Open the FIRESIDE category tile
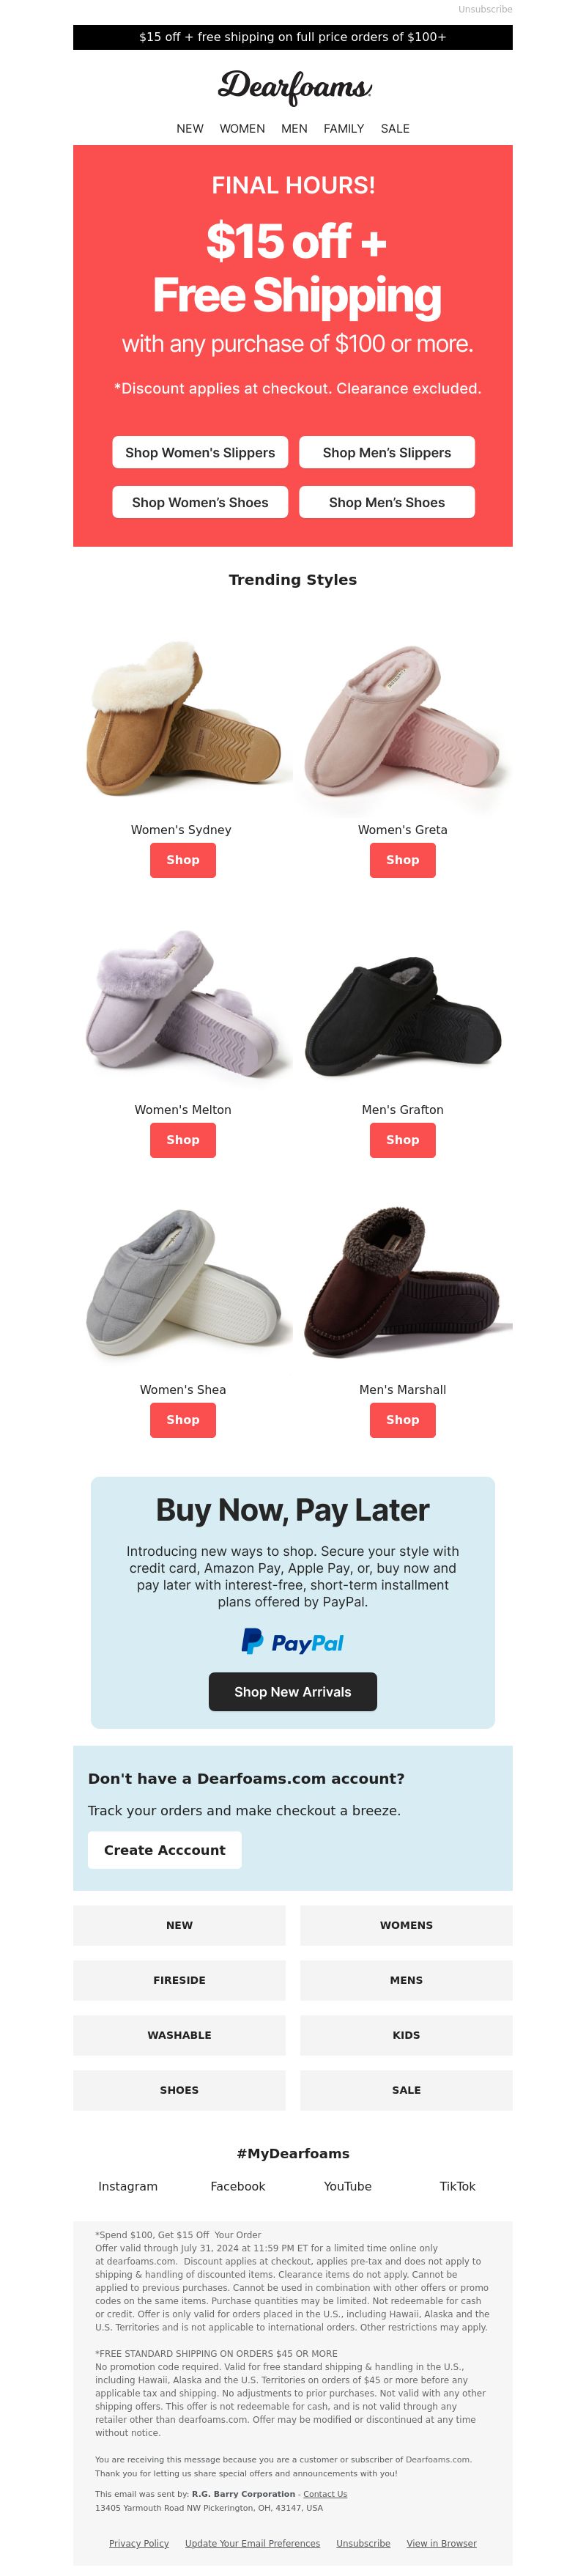586x2576 pixels. pos(179,1980)
